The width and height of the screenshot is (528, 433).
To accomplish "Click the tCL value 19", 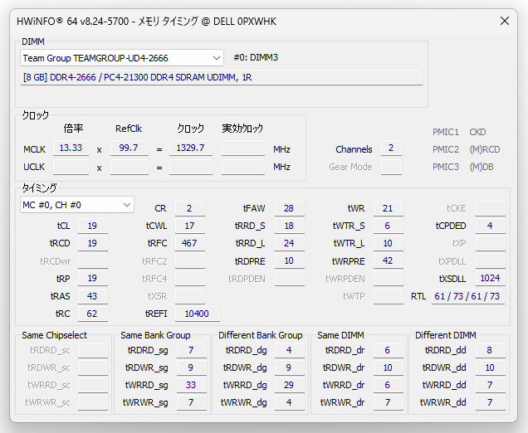I will click(x=93, y=226).
